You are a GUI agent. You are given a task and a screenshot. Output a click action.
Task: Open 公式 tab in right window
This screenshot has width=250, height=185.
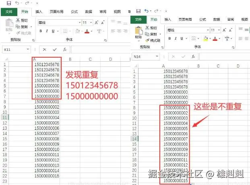tap(202, 20)
